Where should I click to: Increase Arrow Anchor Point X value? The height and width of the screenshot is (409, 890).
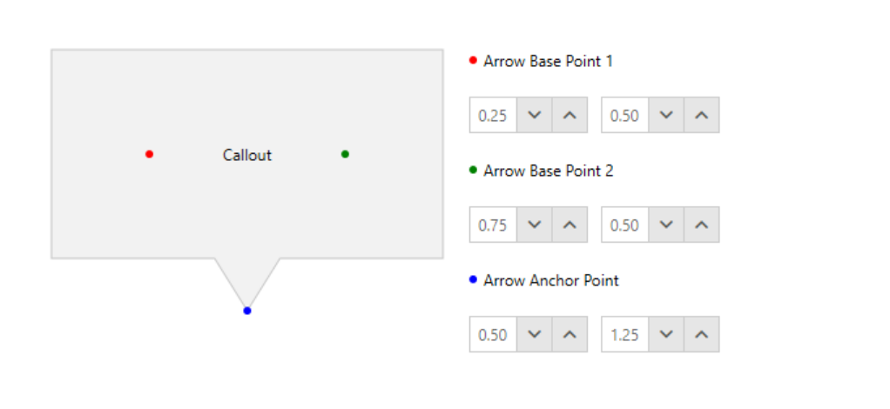tap(570, 334)
